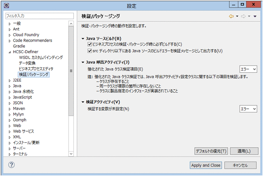Open the preferences view menu triangle

coord(255,16)
